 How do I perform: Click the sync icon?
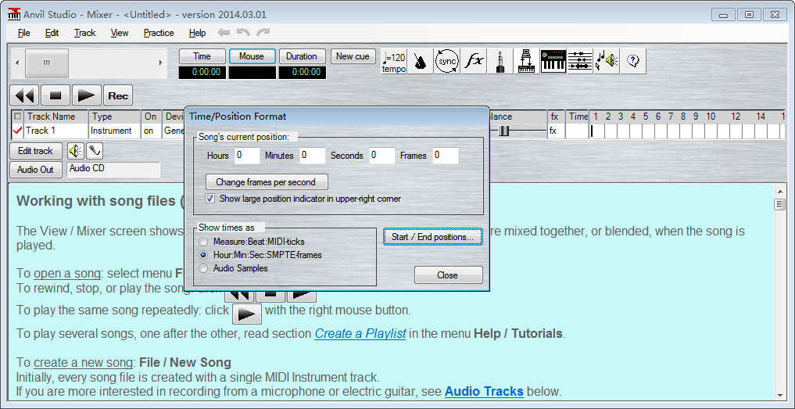pos(447,61)
